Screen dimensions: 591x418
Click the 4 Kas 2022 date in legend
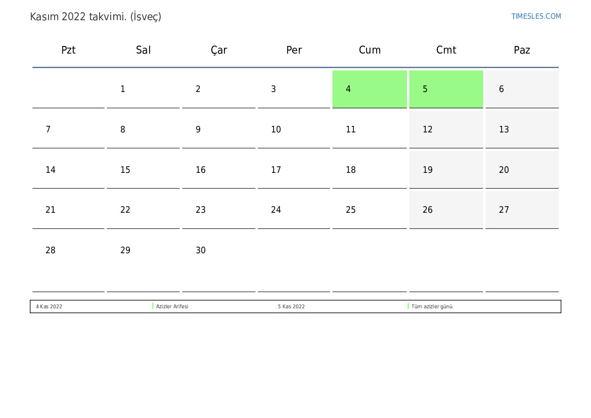(49, 306)
